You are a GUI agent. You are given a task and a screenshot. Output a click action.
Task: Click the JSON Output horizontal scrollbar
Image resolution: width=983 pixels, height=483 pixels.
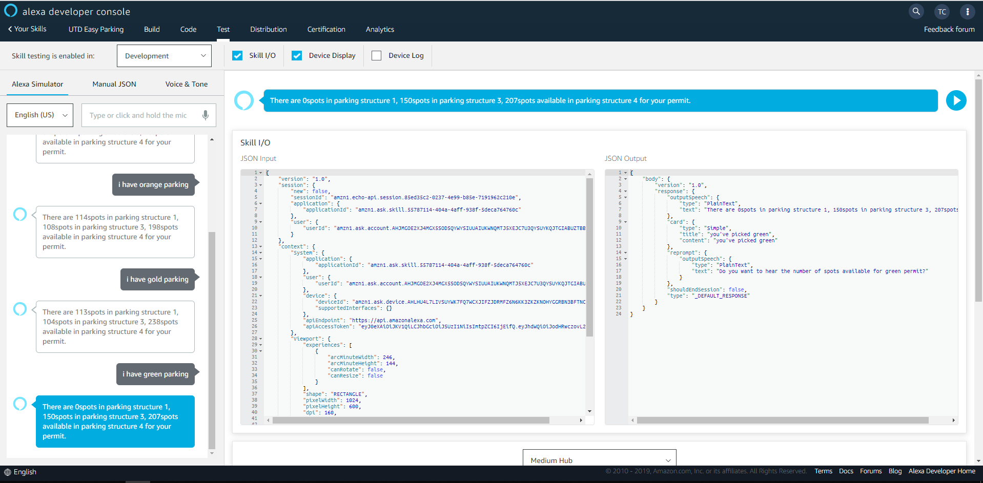(x=783, y=421)
